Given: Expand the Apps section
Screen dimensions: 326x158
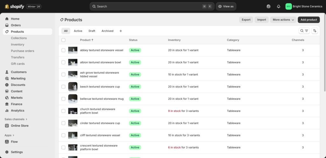Looking at the screenshot, I should tap(9, 135).
